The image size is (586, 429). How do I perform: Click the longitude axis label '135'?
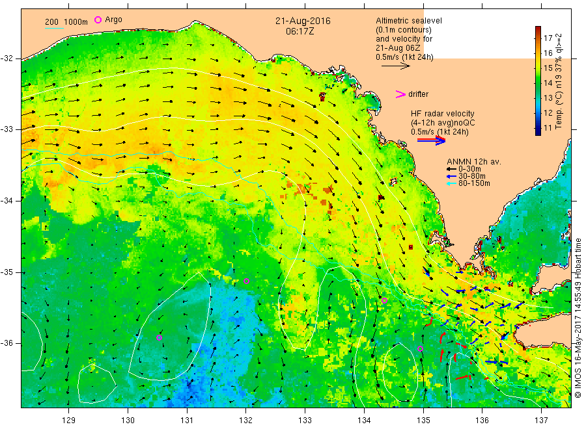pos(423,421)
